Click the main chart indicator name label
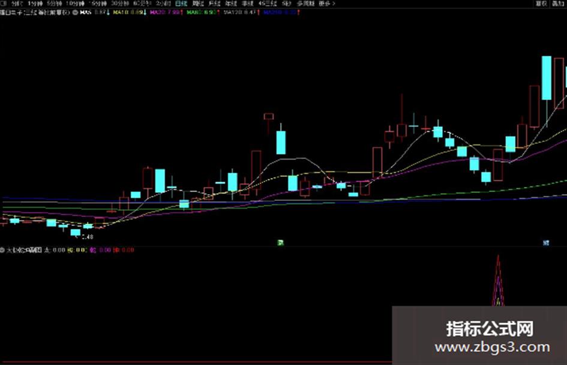Image resolution: width=567 pixels, height=365 pixels. click(35, 13)
